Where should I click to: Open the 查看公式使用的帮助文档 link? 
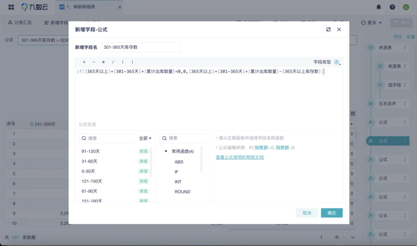(x=239, y=158)
